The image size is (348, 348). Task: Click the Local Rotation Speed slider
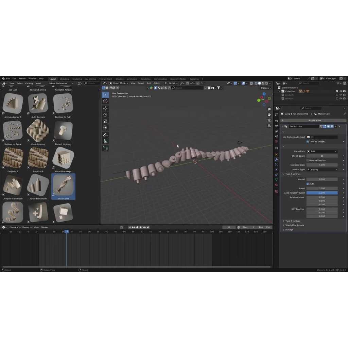coord(322,193)
